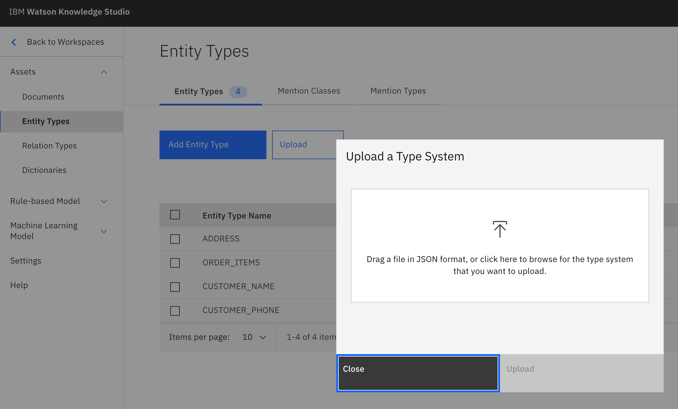Image resolution: width=678 pixels, height=409 pixels.
Task: Open Help from sidebar
Action: [19, 285]
